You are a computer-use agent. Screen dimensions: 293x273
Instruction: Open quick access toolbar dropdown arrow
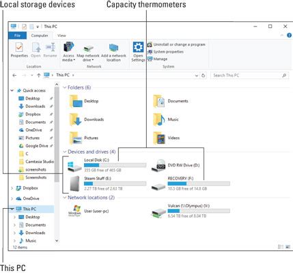click(38, 27)
